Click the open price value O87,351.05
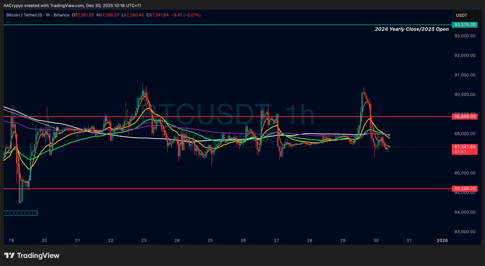Screen dimensions: 485x266 point(83,15)
